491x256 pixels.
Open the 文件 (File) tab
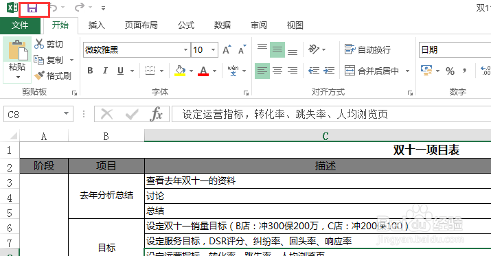pyautogui.click(x=20, y=25)
